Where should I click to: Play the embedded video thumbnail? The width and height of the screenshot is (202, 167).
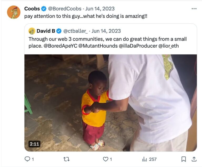click(110, 103)
